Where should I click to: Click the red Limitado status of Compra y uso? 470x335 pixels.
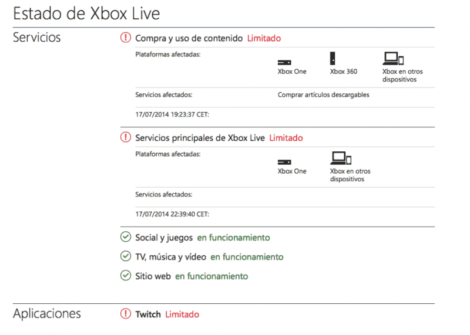click(x=264, y=38)
